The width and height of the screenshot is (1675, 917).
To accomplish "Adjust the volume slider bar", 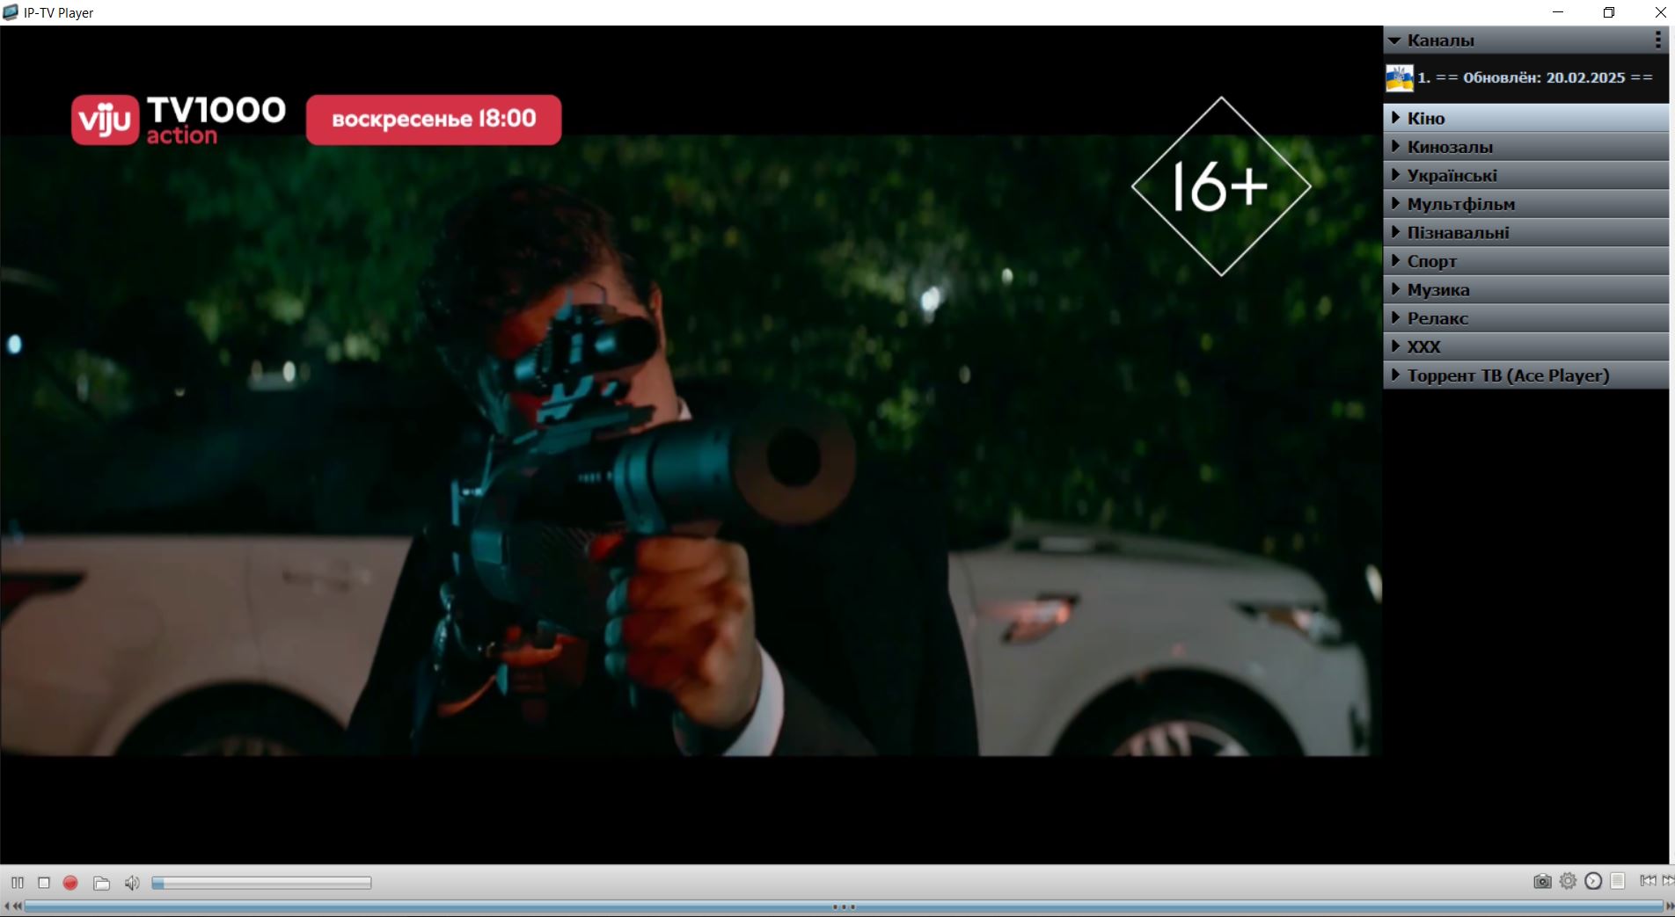I will click(x=261, y=883).
